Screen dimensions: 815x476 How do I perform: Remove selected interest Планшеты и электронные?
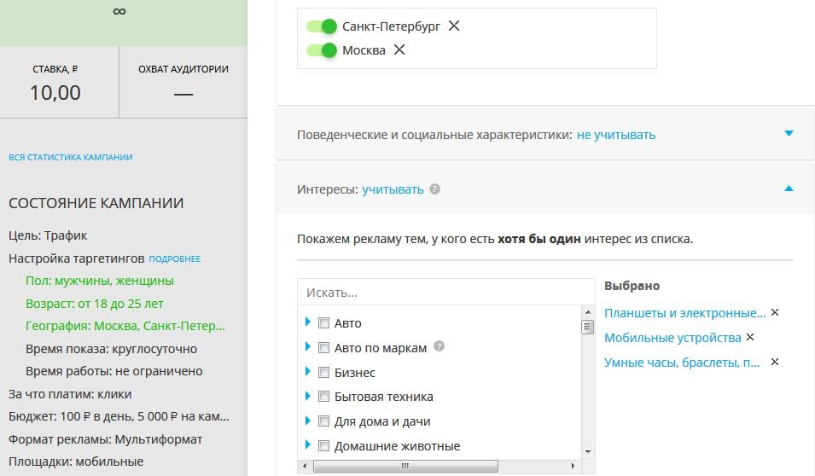pos(775,312)
